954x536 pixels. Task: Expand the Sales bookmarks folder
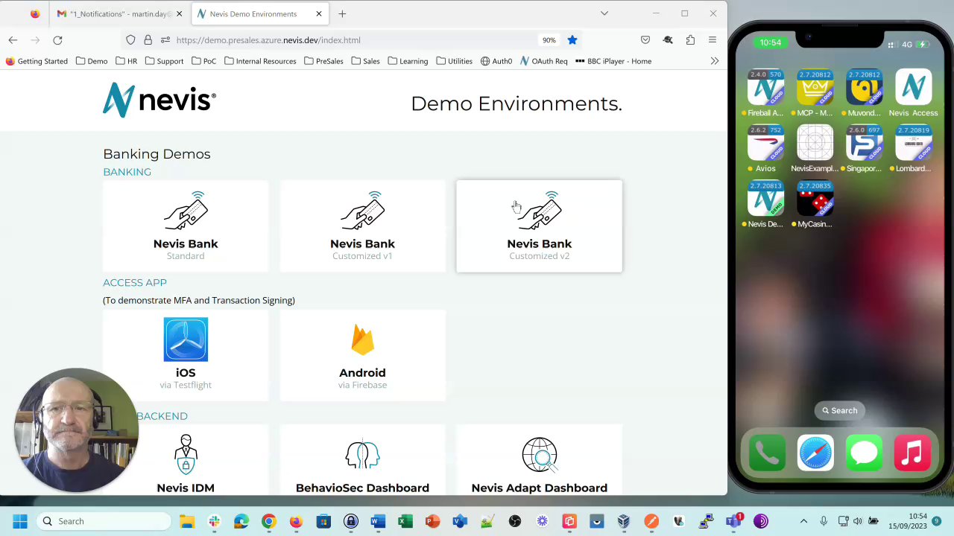coord(365,61)
